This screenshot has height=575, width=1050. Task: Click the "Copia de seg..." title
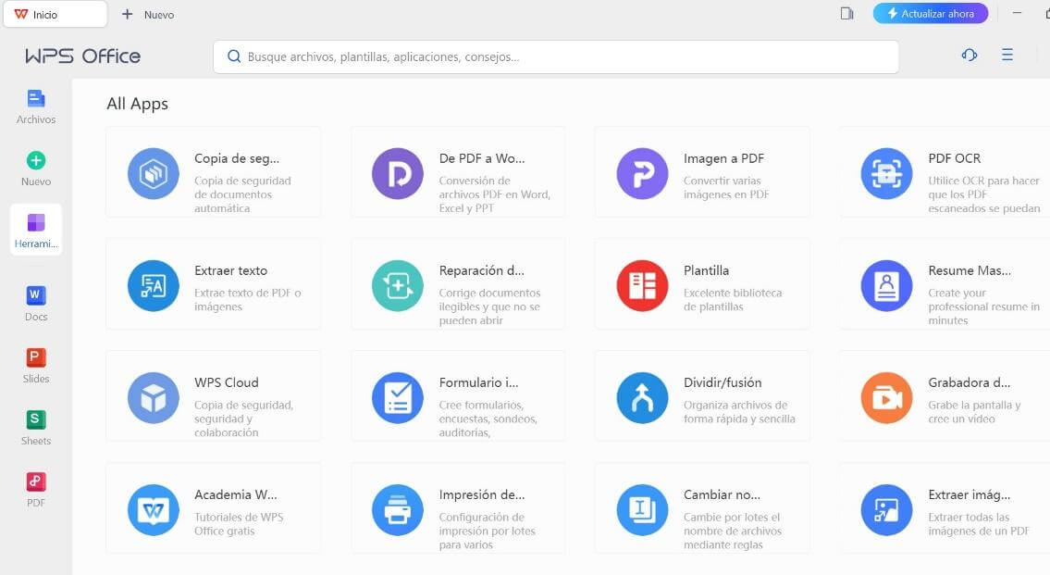[x=237, y=159]
